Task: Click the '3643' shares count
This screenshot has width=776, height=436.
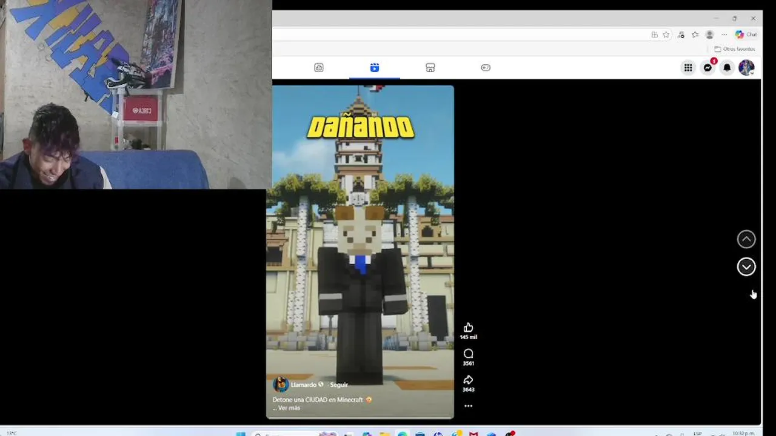Action: (x=468, y=390)
